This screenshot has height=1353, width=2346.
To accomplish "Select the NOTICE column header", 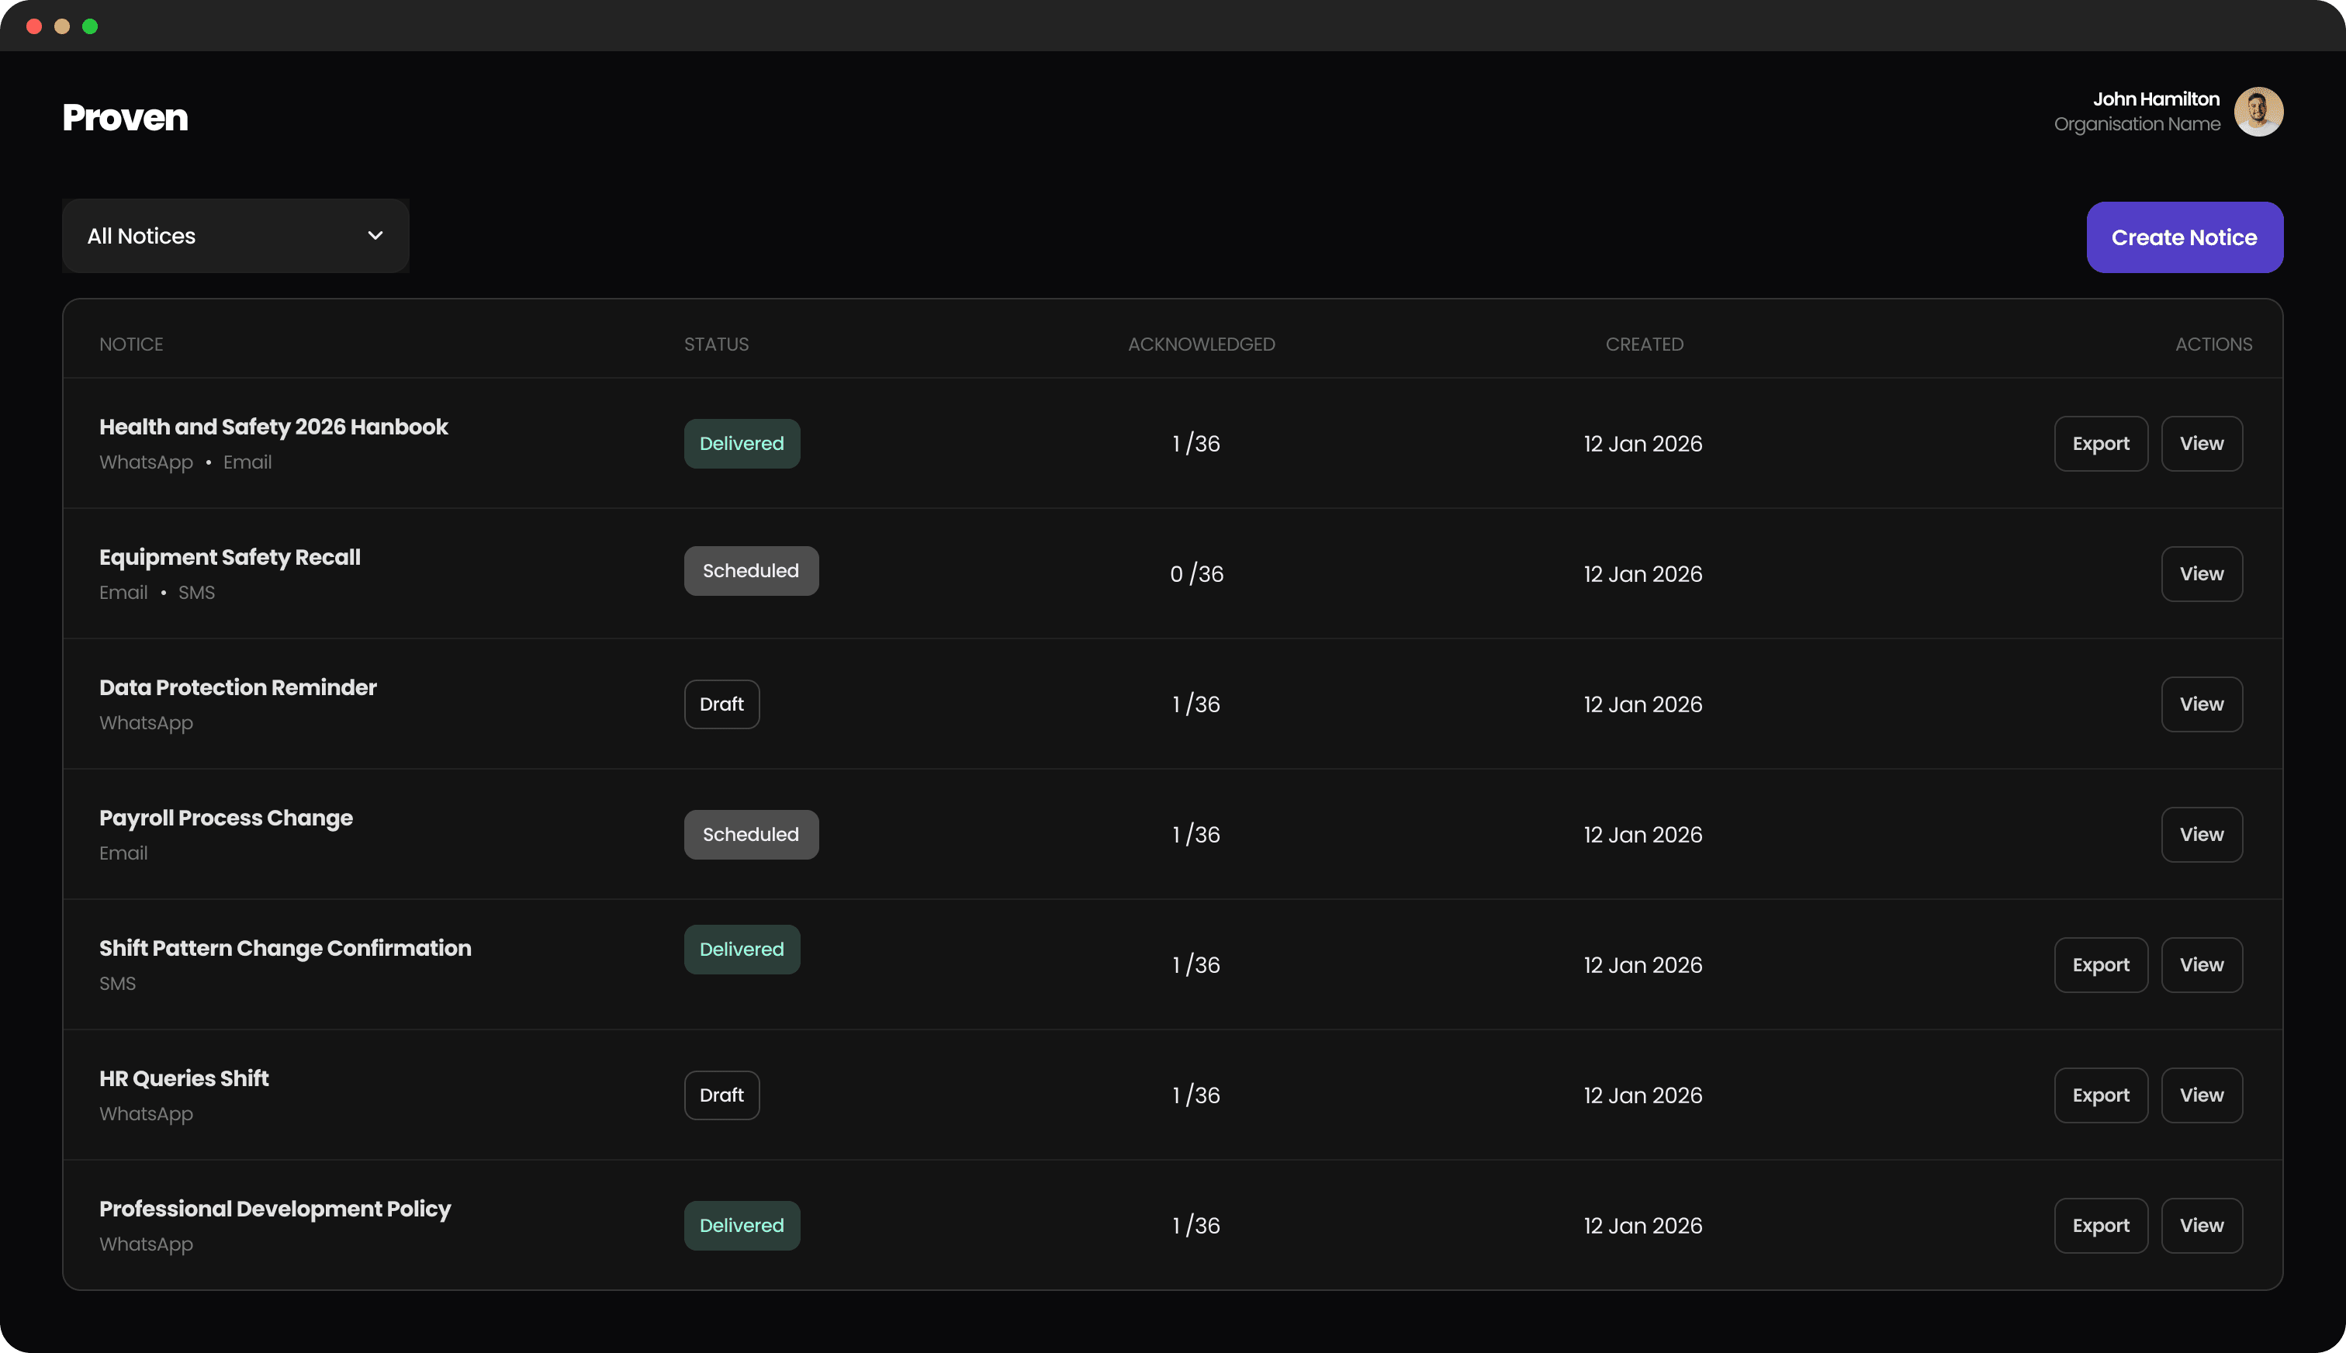I will (130, 344).
